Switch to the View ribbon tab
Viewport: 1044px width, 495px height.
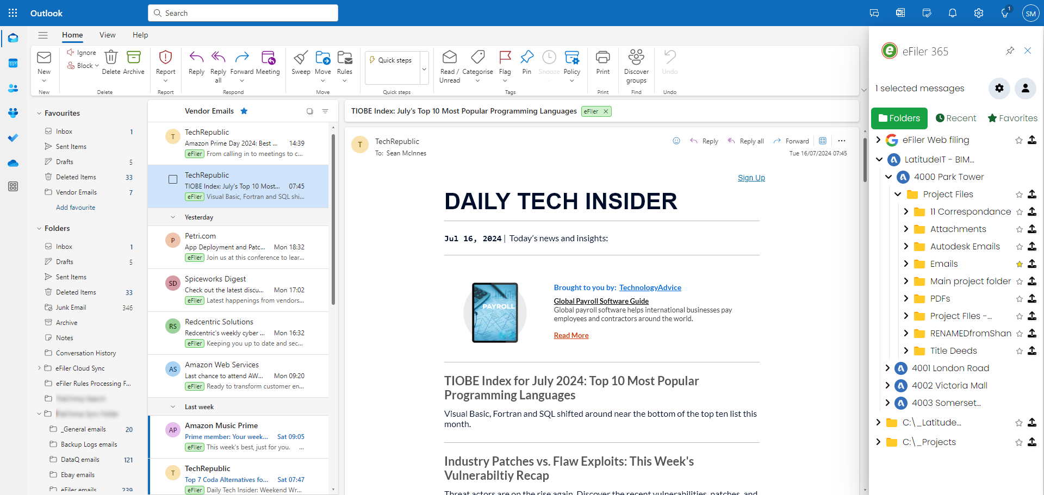pyautogui.click(x=107, y=35)
